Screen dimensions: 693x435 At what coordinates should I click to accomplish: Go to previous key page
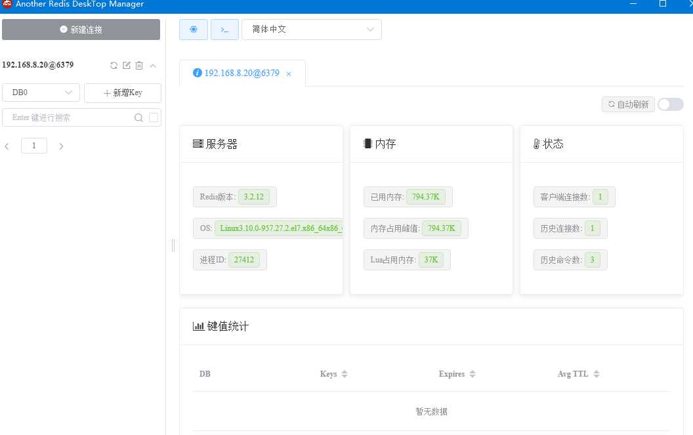tap(7, 146)
